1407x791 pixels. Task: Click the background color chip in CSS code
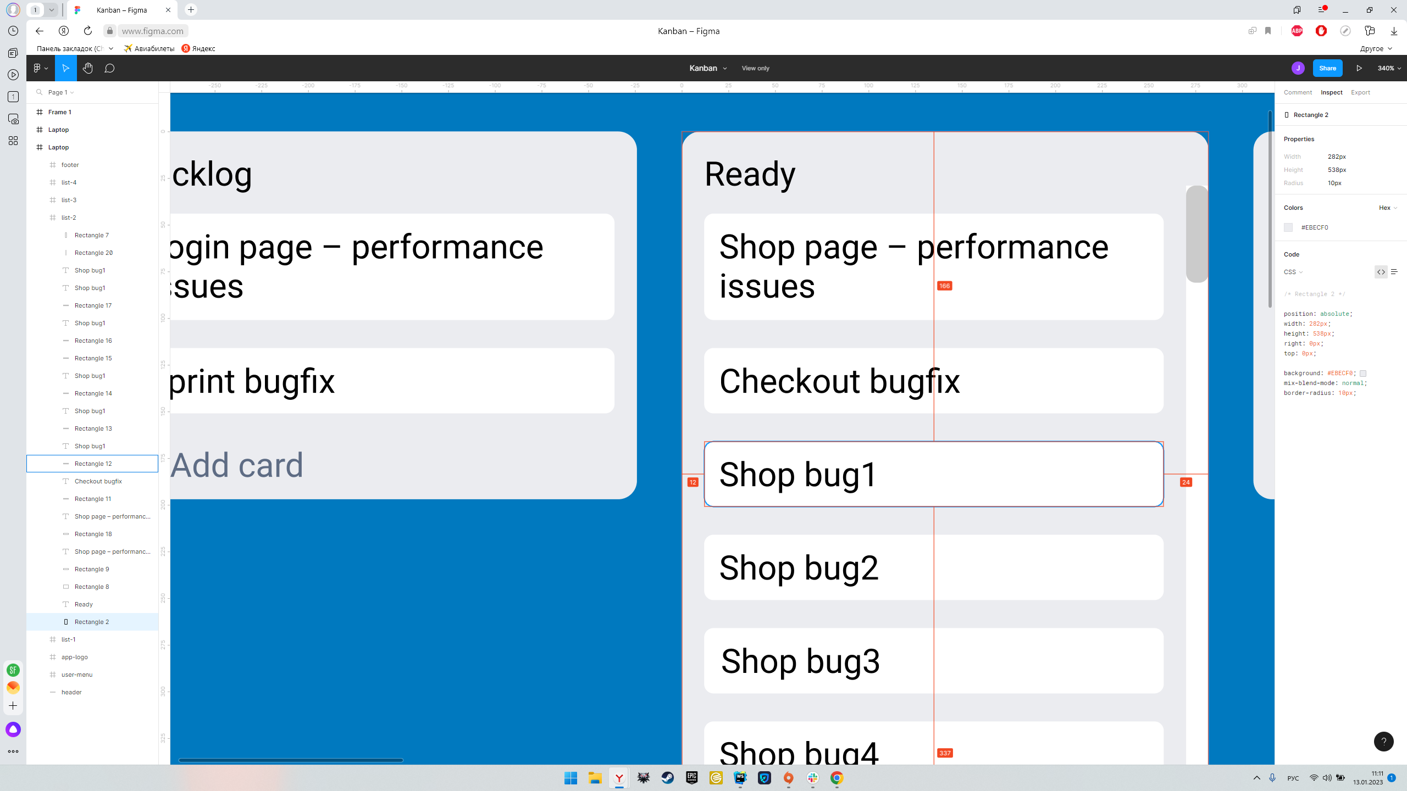[1362, 374]
